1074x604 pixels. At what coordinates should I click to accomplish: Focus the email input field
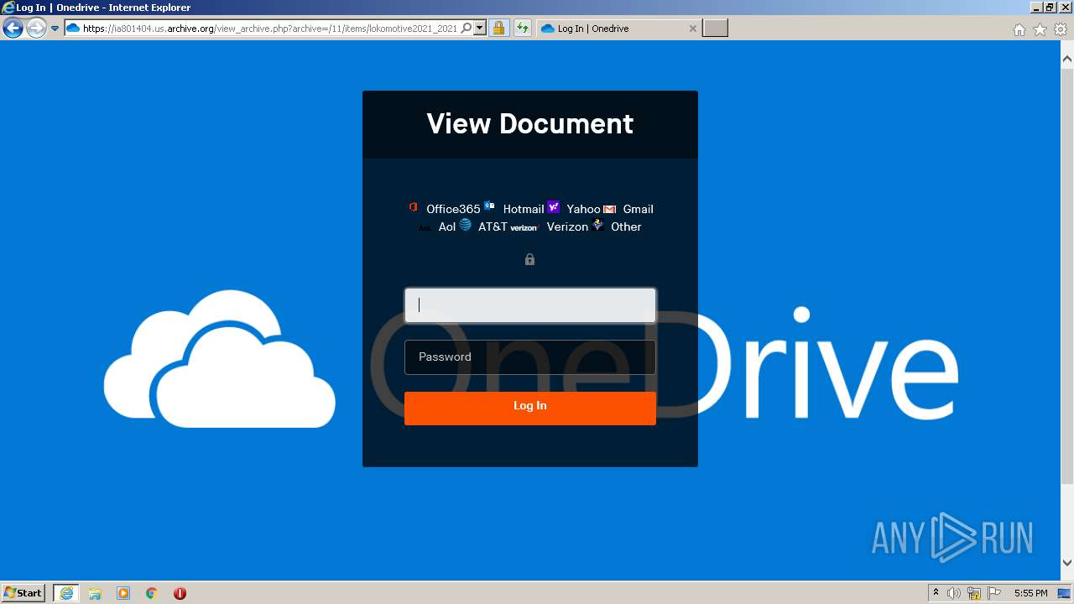(530, 305)
